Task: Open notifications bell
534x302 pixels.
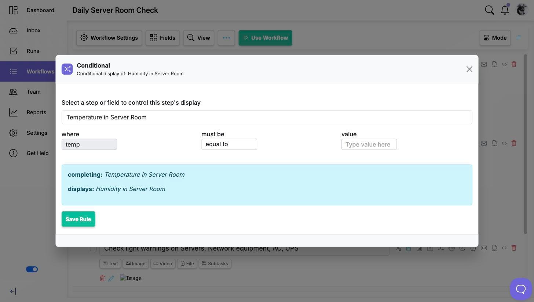Action: pos(505,10)
